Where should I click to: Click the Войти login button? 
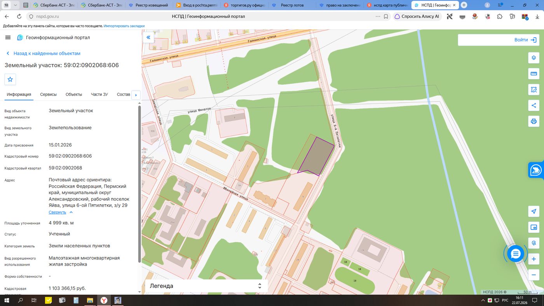(499, 40)
